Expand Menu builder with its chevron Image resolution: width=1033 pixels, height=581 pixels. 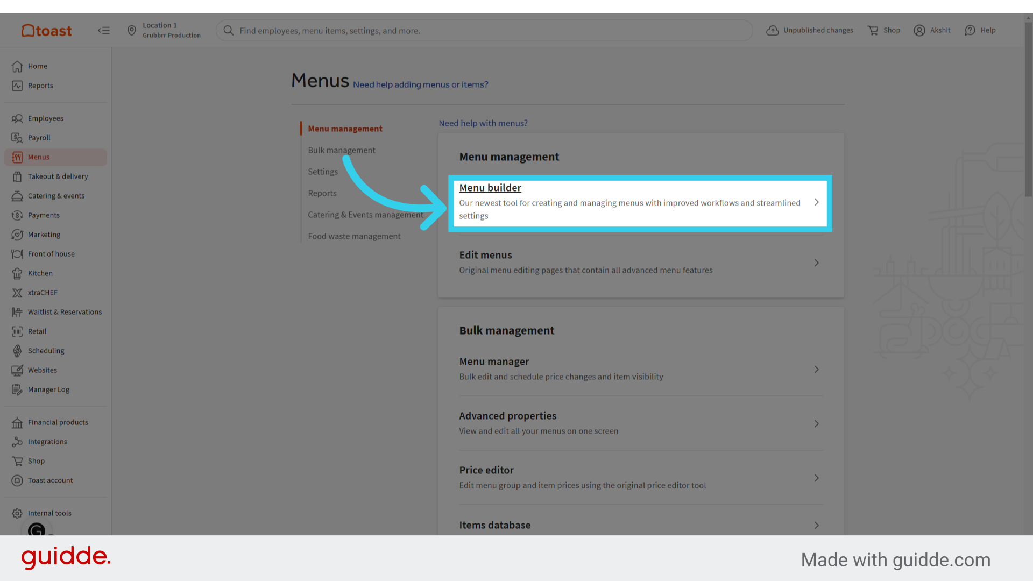[x=816, y=202]
